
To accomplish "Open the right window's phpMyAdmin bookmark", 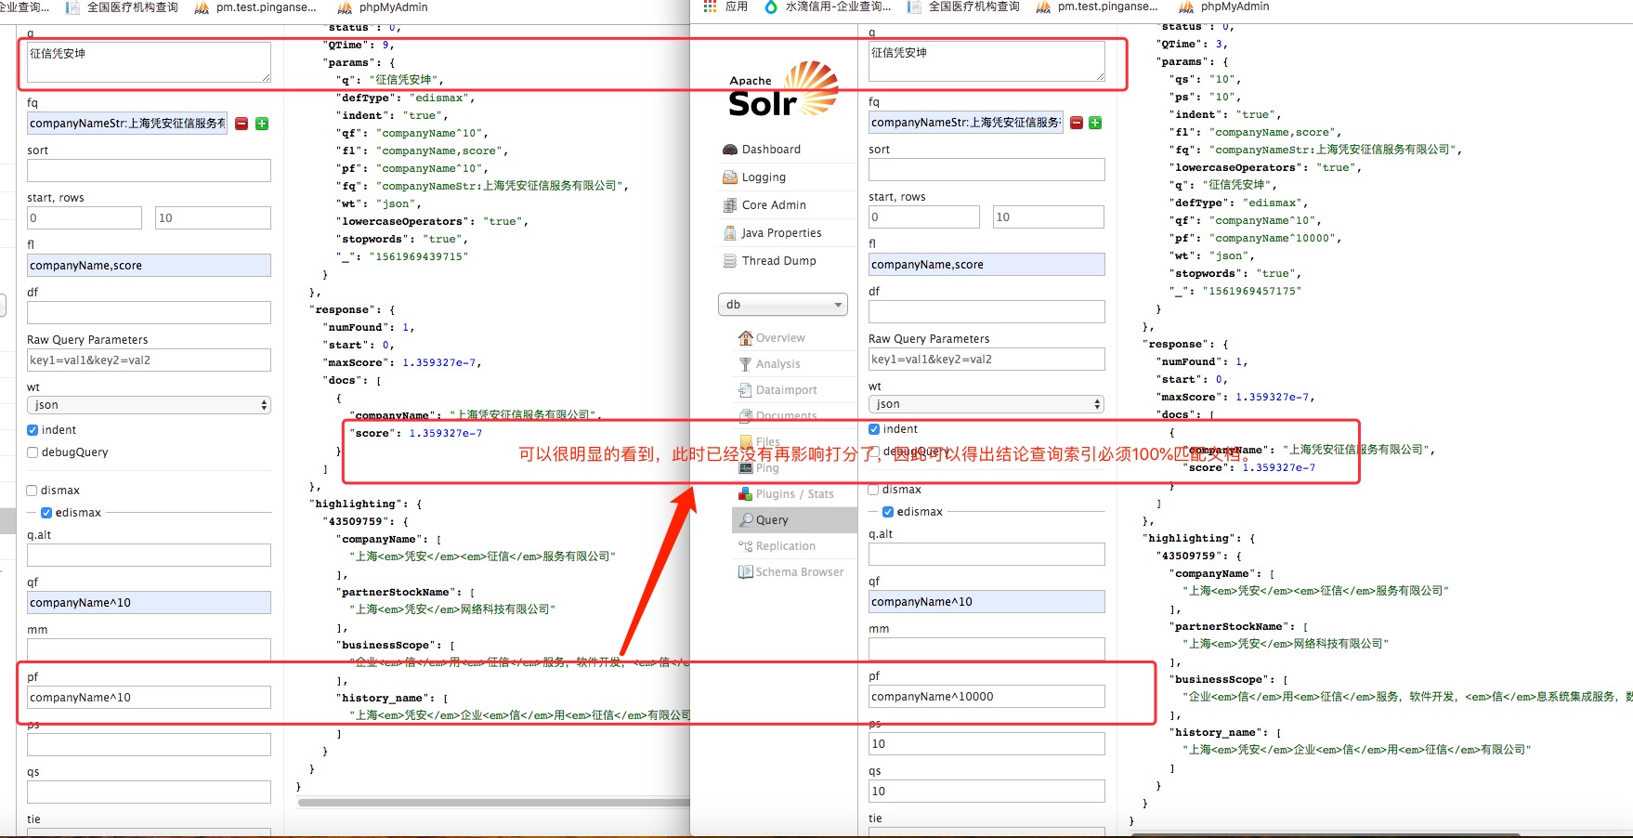I will tap(1224, 7).
